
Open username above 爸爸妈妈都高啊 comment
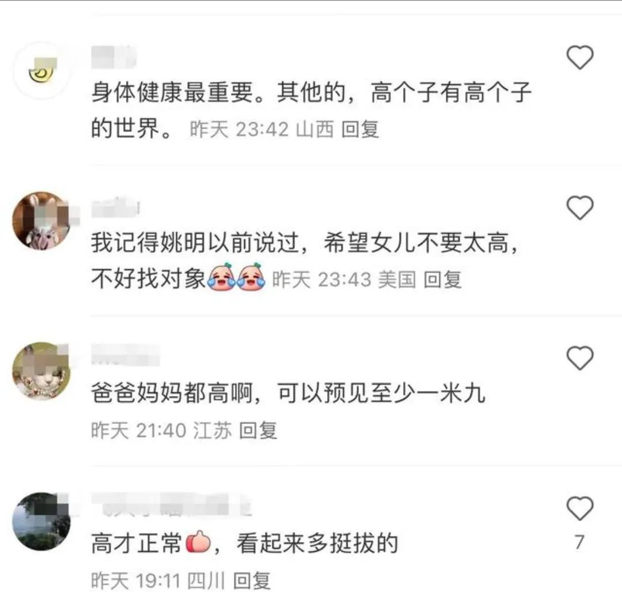pos(126,355)
